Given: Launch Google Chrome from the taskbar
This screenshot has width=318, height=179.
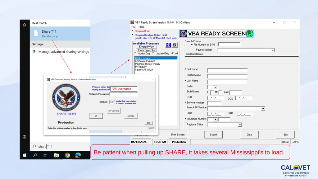Looking at the screenshot, I should (x=67, y=155).
